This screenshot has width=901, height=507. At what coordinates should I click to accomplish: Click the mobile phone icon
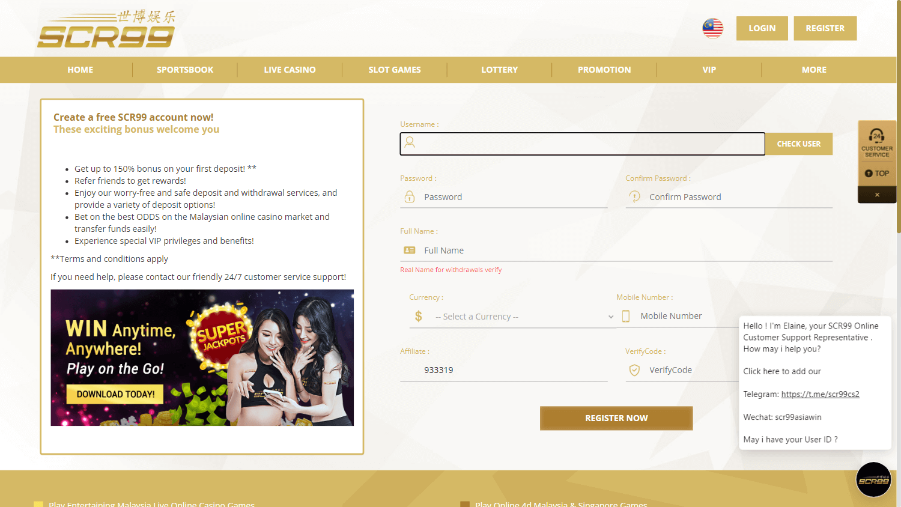(626, 316)
